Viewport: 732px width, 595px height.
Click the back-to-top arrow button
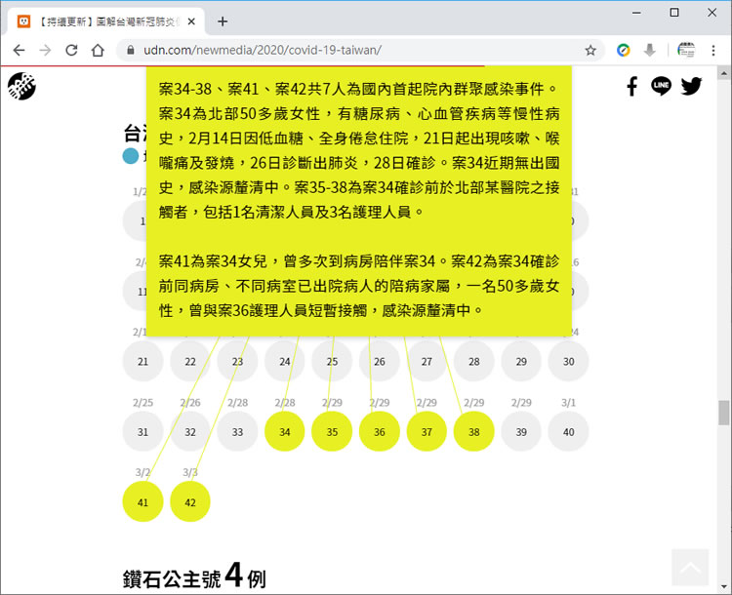coord(690,567)
